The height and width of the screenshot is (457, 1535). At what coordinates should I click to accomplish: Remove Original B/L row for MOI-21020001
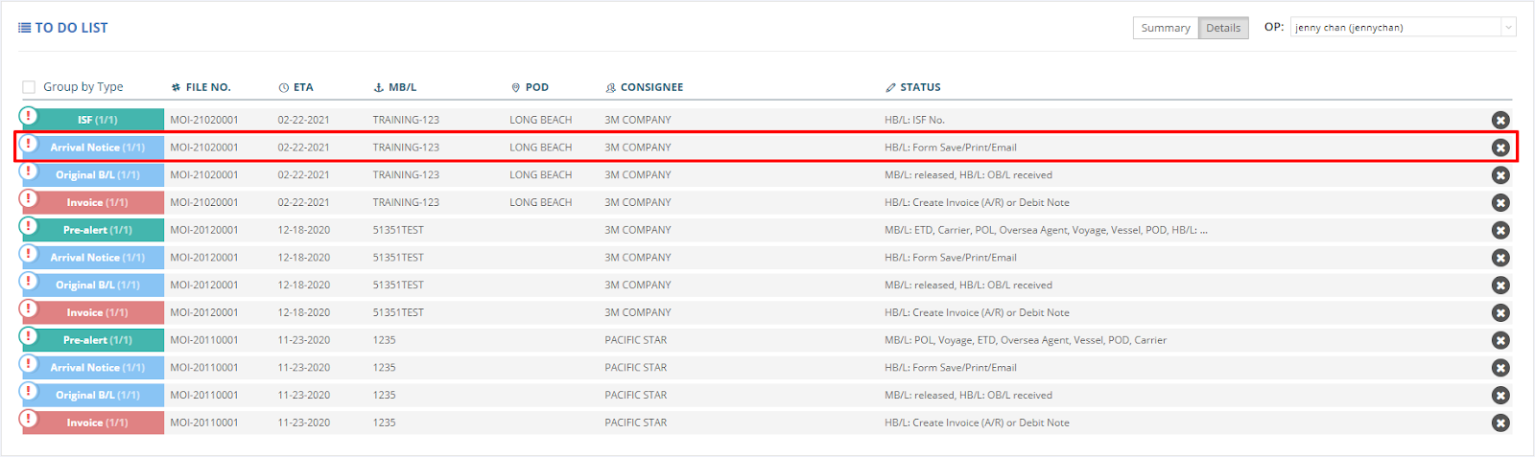1500,175
